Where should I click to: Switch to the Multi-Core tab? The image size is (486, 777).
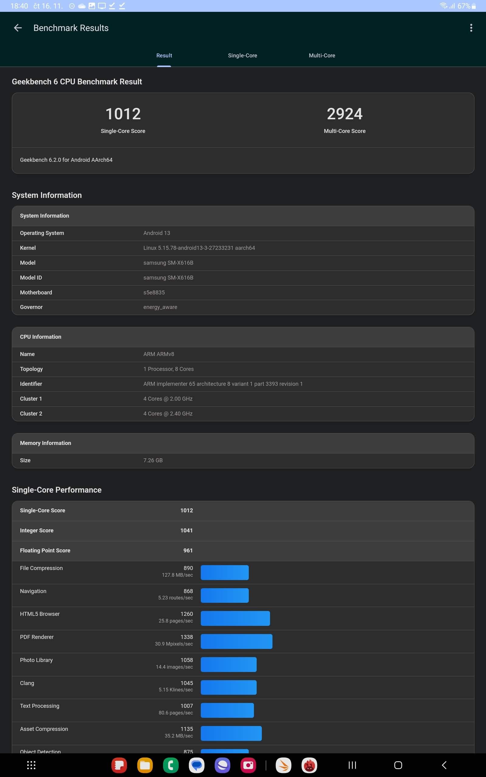322,56
